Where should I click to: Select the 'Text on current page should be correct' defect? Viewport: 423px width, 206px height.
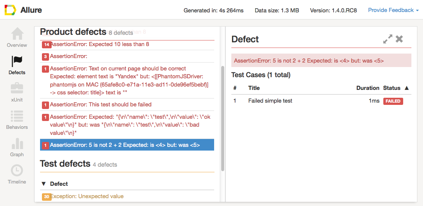coord(127,81)
